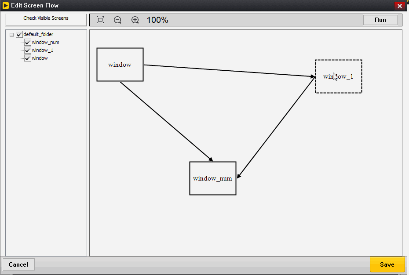This screenshot has height=275, width=409.
Task: Click the Run button
Action: point(380,20)
